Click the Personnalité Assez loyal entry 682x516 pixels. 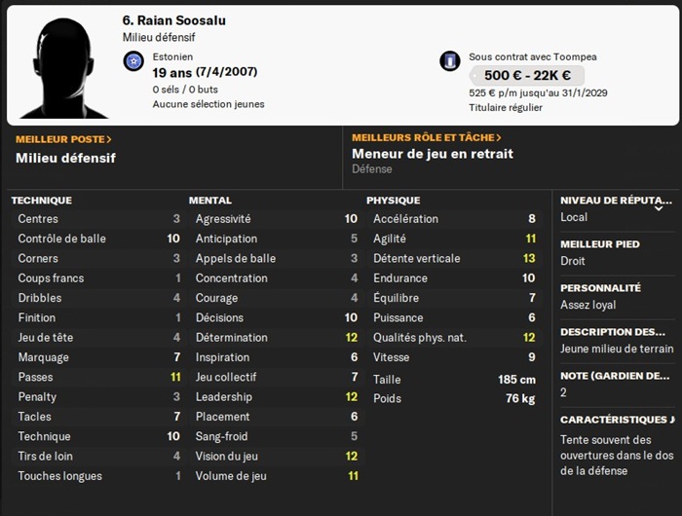point(587,306)
